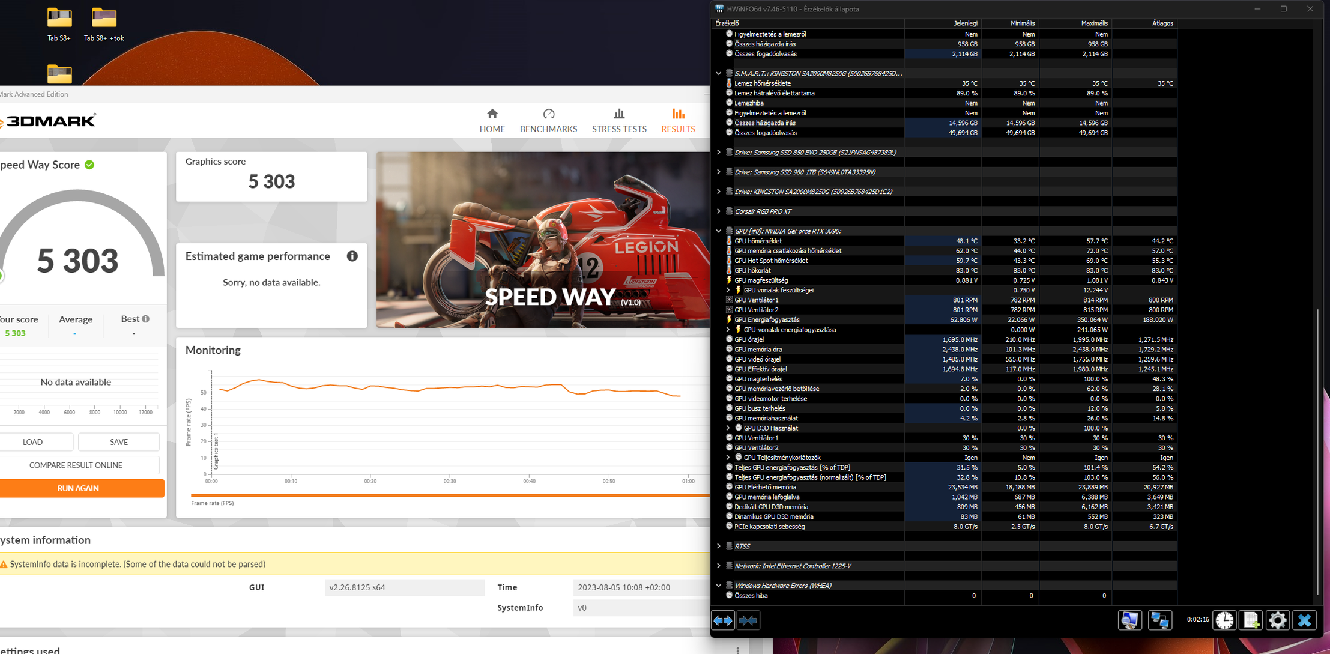Click the SystemInfo value field v0

(x=641, y=608)
